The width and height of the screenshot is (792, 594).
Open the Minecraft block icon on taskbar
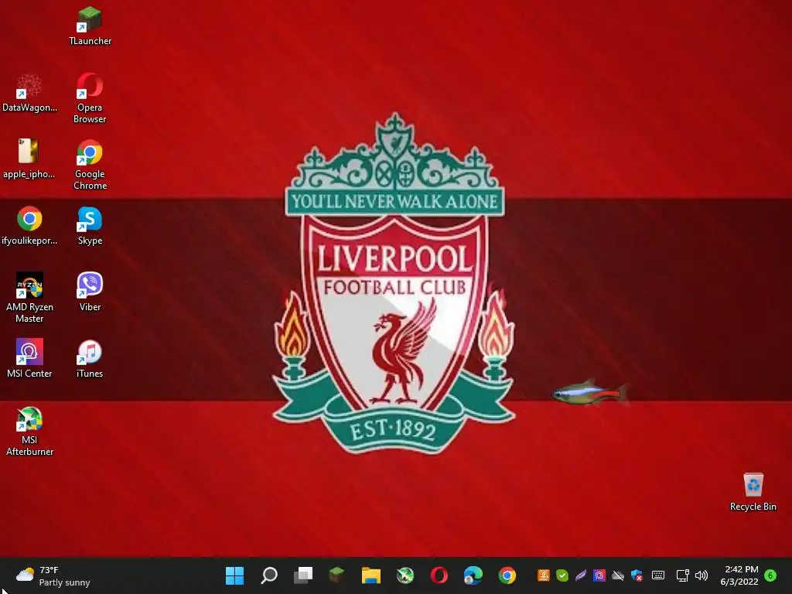coord(337,575)
